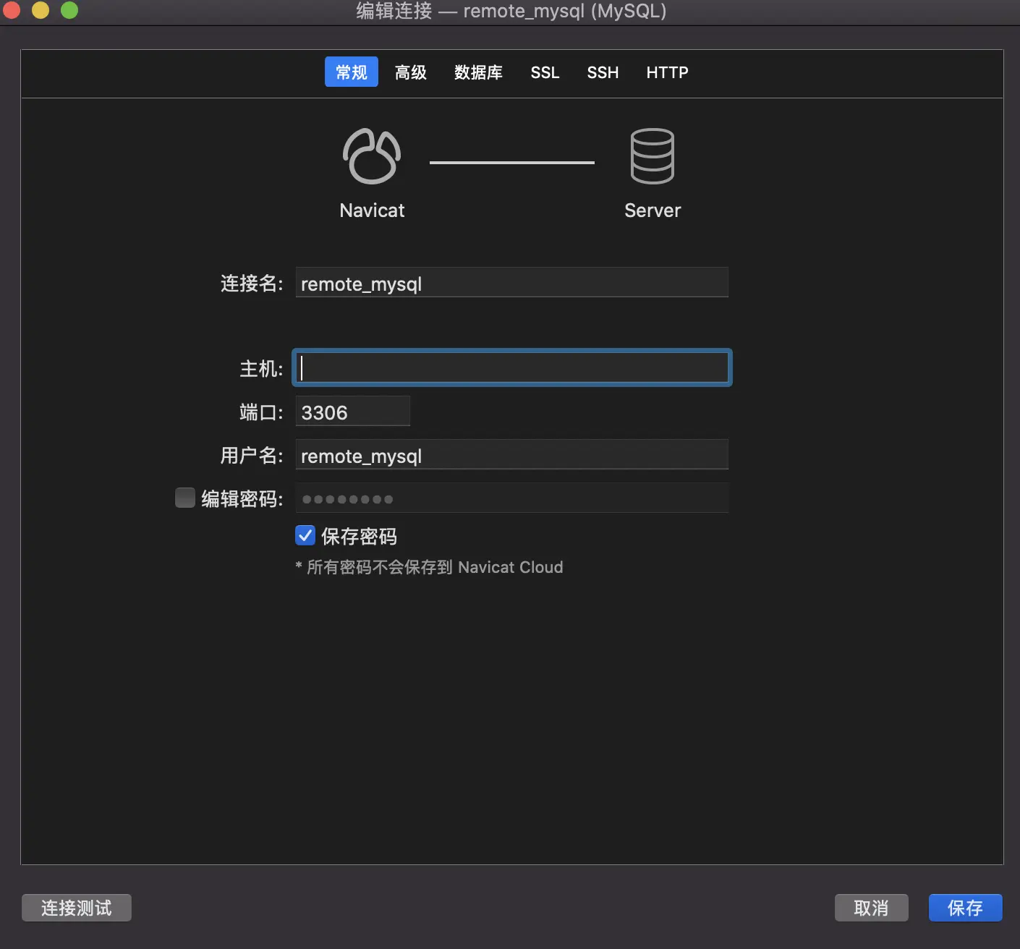Click the masked password field

point(511,498)
